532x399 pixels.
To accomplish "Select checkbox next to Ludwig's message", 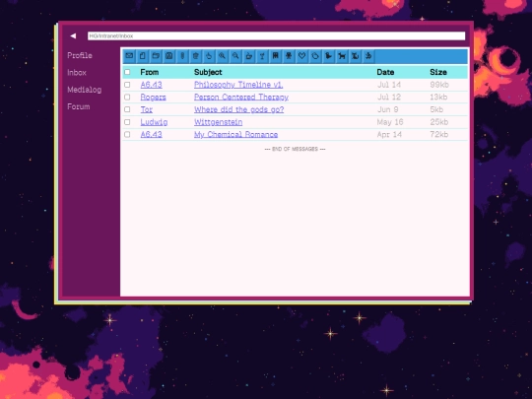I will (127, 122).
